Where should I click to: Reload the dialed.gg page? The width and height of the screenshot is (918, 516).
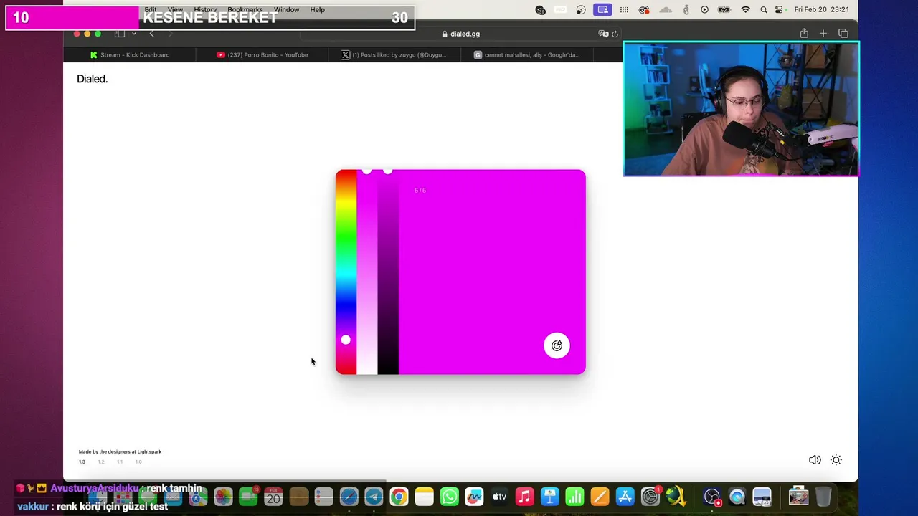click(615, 34)
